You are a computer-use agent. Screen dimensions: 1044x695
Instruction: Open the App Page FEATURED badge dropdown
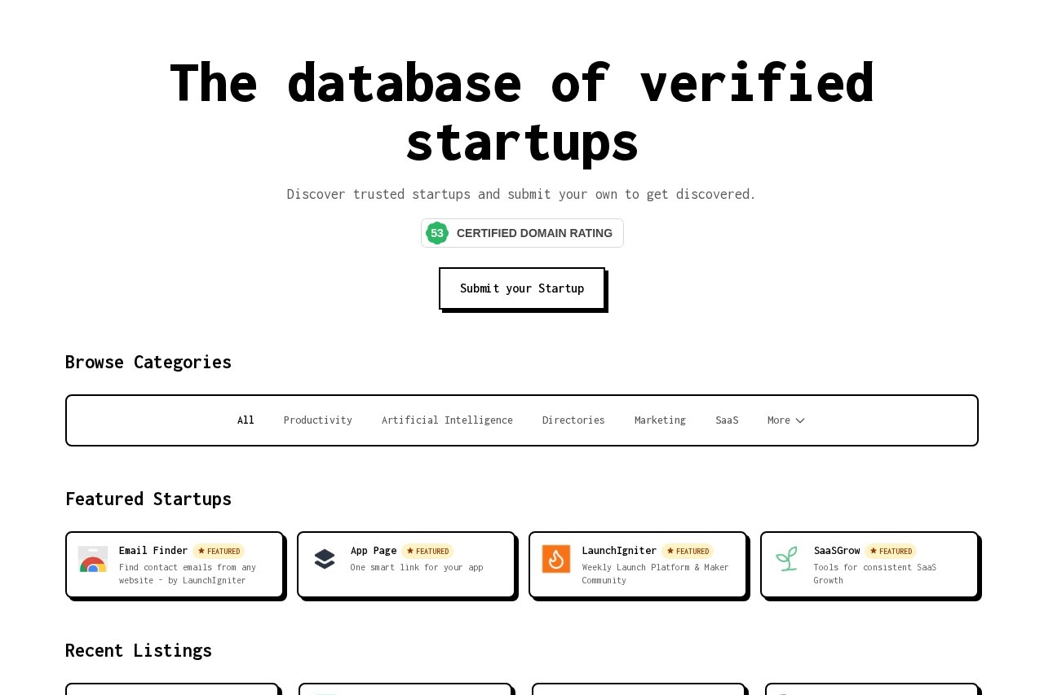[427, 551]
